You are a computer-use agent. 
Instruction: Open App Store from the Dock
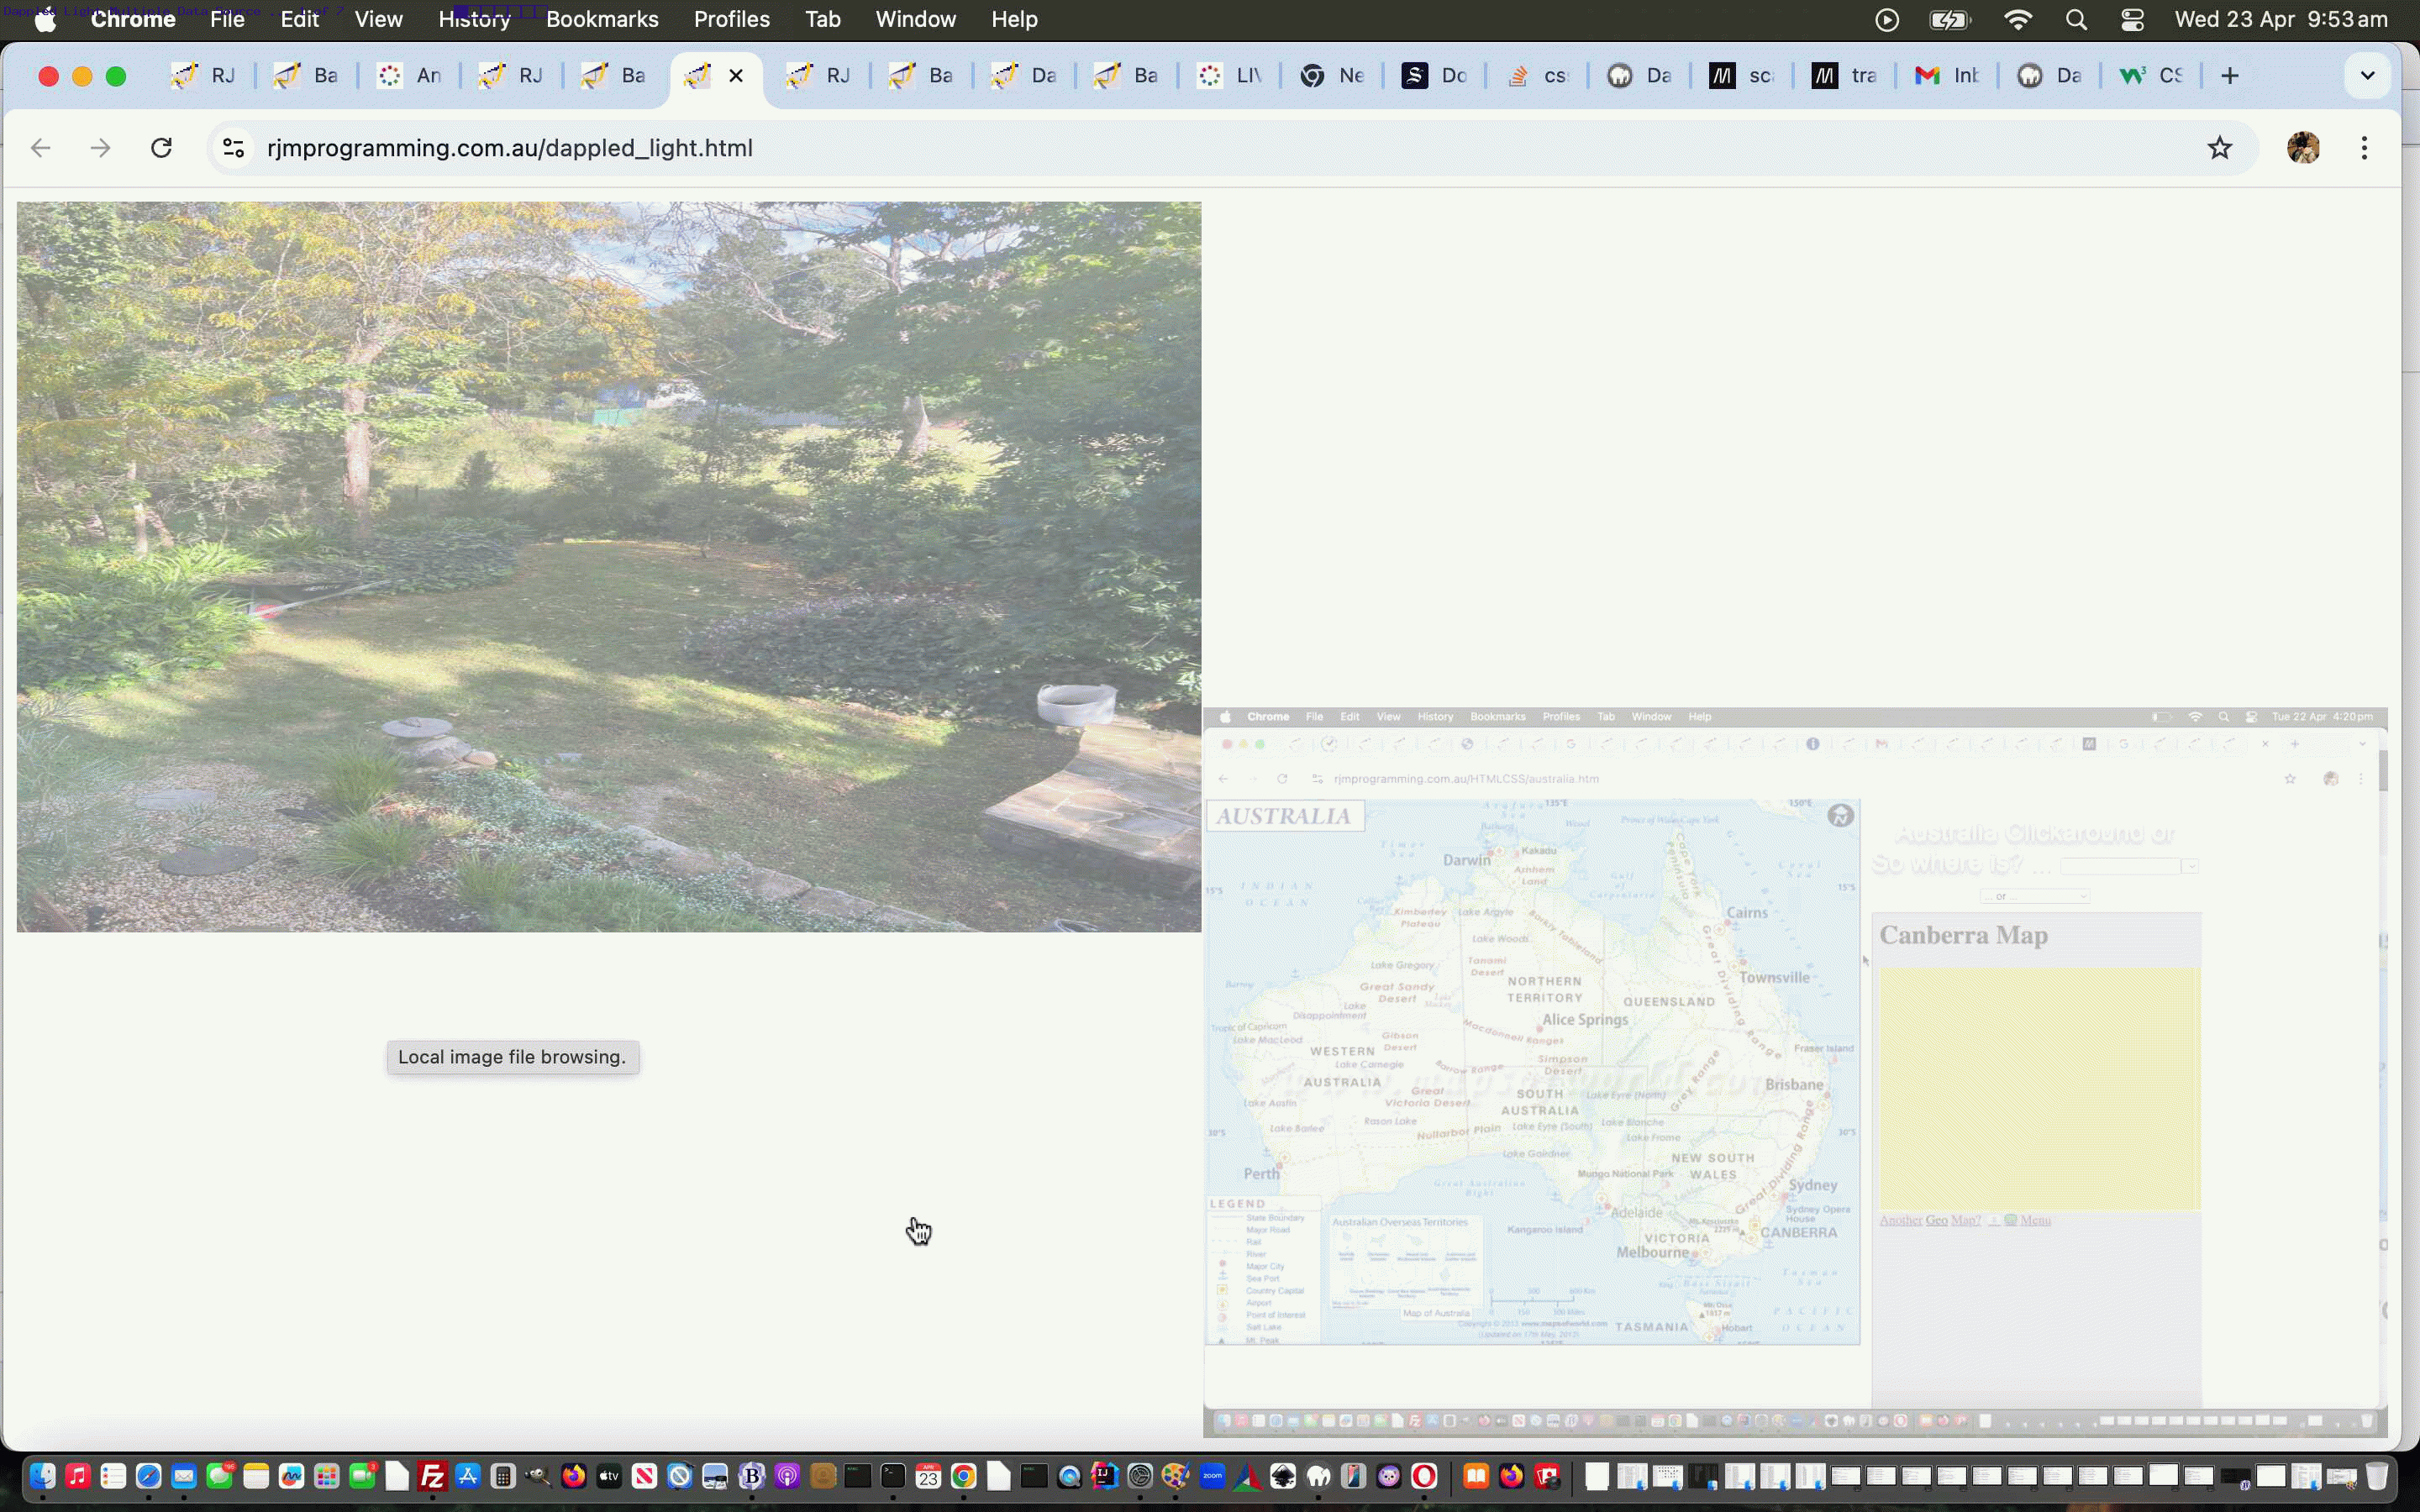coord(468,1476)
